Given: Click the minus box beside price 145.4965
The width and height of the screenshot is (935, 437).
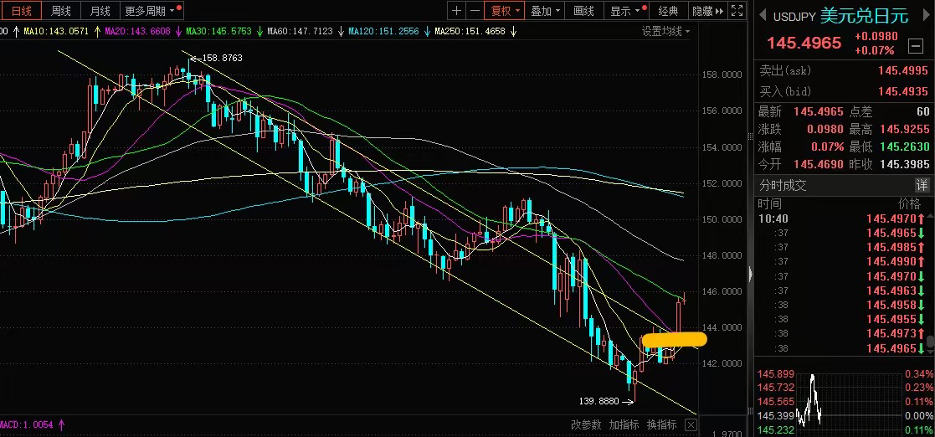Looking at the screenshot, I should point(915,45).
